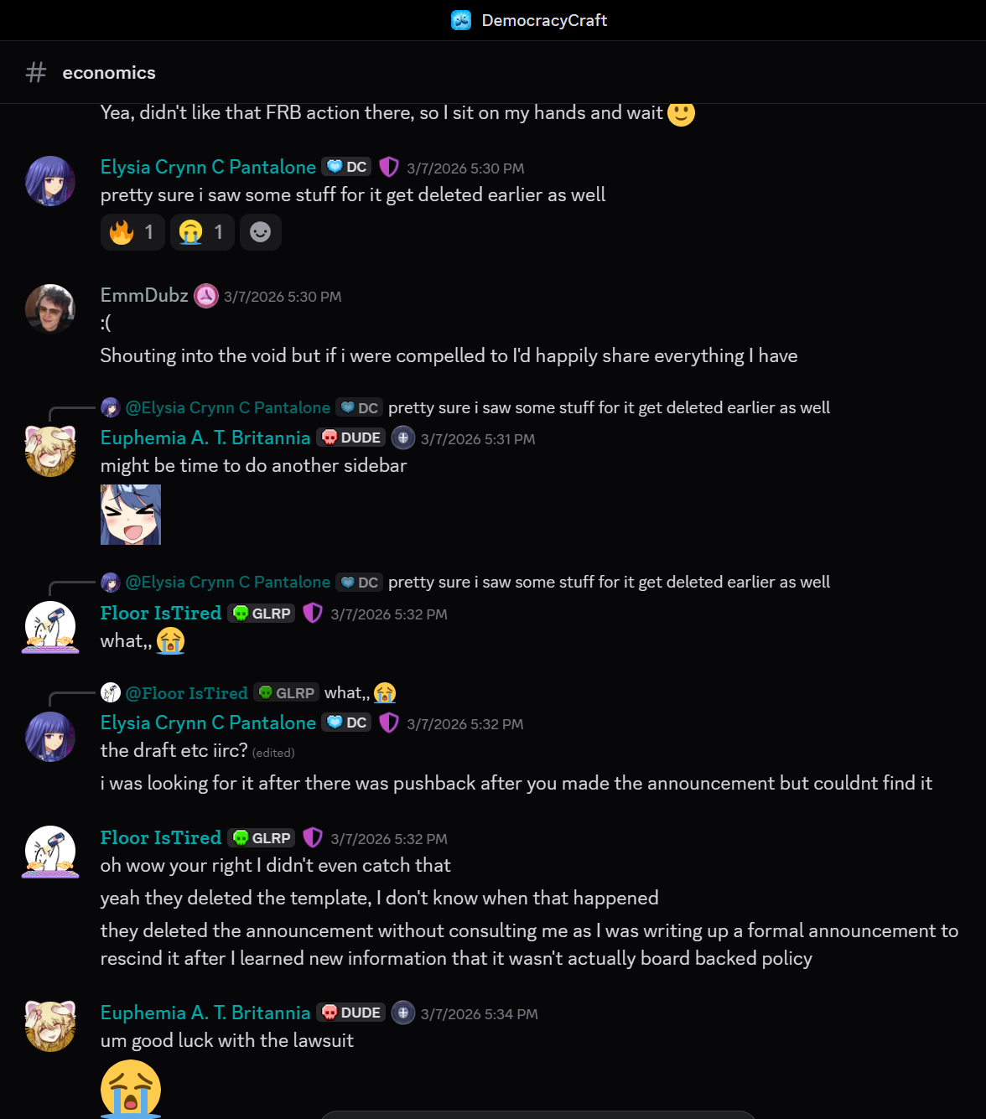The height and width of the screenshot is (1119, 986).
Task: Click the DC tag beside Elysia 5:30 PM
Action: [x=347, y=167]
